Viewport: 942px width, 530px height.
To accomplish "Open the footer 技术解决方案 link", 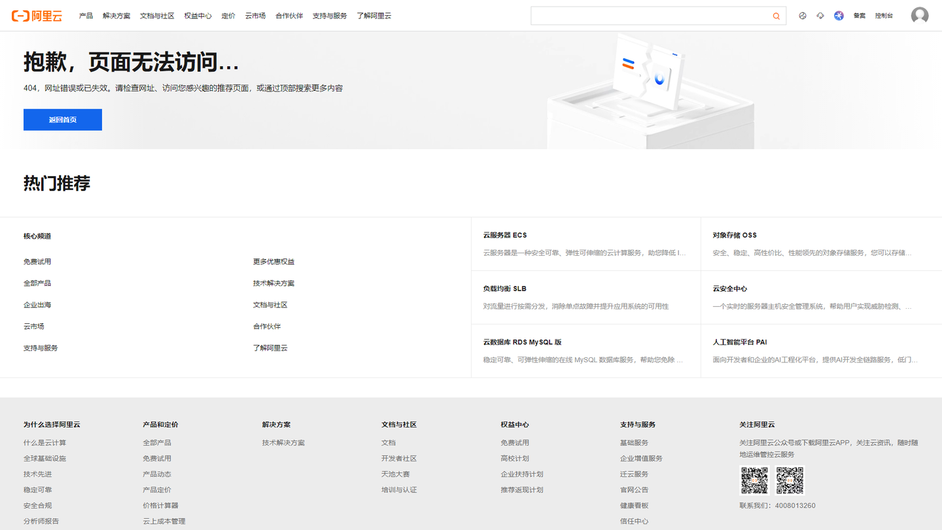I will point(283,443).
